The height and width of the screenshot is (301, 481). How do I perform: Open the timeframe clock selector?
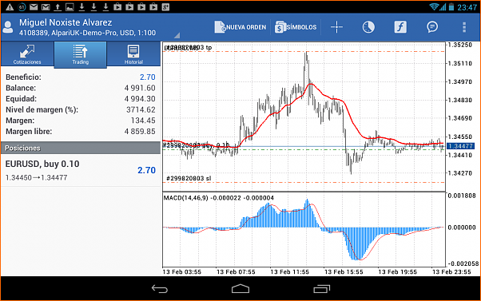(368, 27)
